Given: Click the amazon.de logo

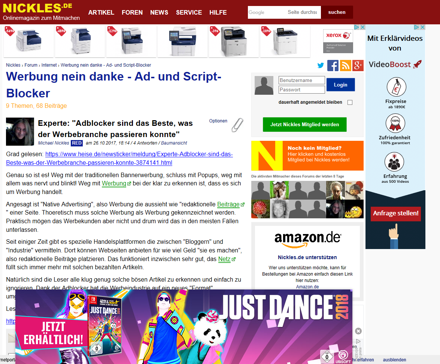Looking at the screenshot, I should tap(307, 239).
